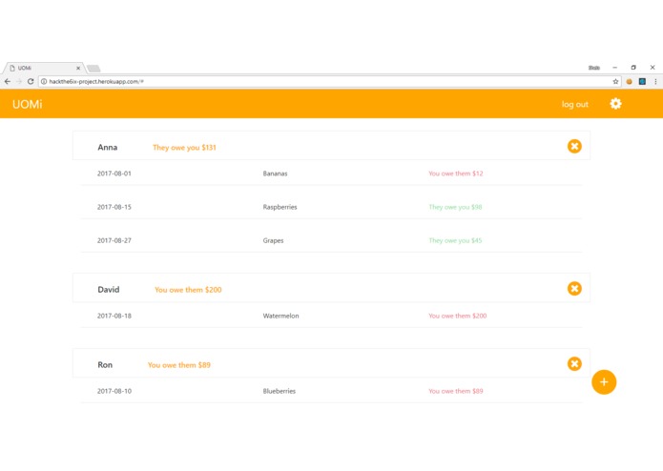This screenshot has width=663, height=471.
Task: Bookmark page with star icon
Action: (x=615, y=82)
